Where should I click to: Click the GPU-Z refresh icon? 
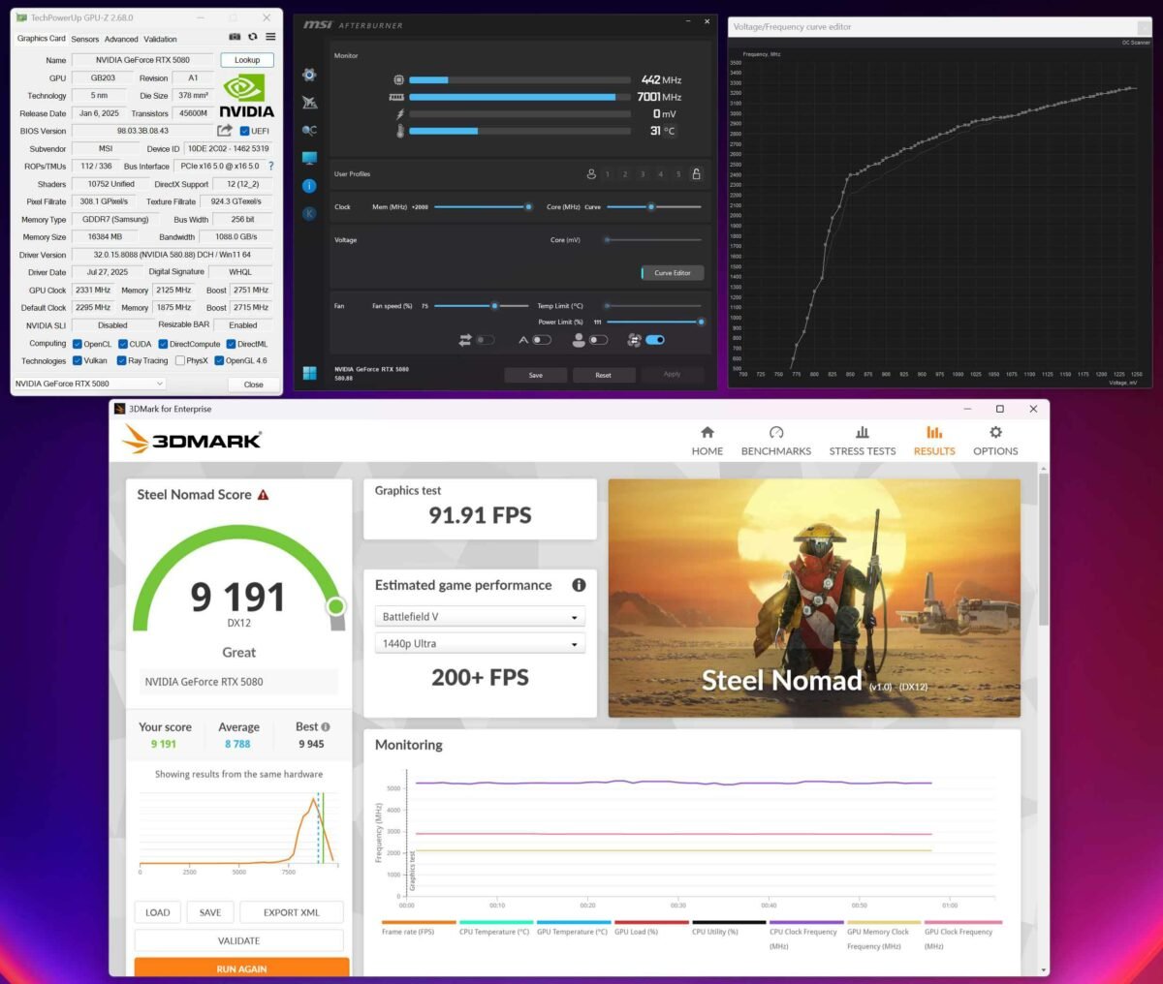[253, 37]
